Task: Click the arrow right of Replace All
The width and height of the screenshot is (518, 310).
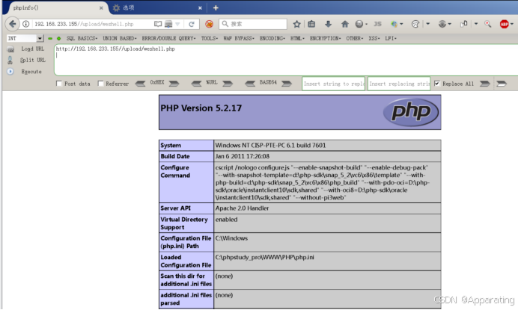Action: [x=484, y=84]
